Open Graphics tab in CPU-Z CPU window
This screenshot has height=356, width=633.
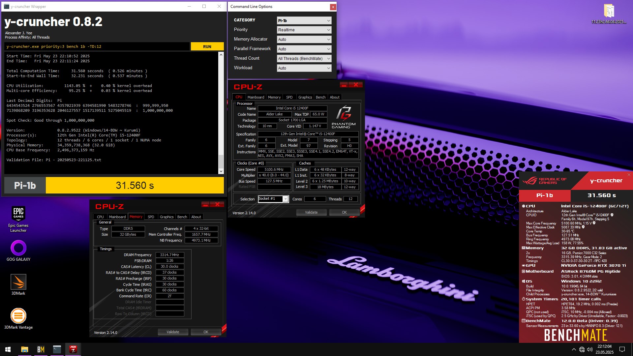point(305,97)
